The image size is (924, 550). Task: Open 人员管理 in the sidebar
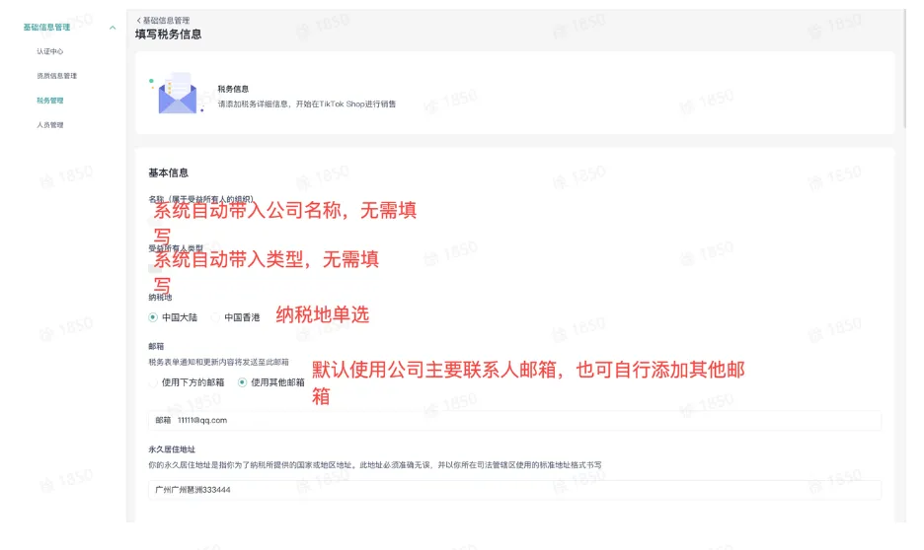click(50, 125)
